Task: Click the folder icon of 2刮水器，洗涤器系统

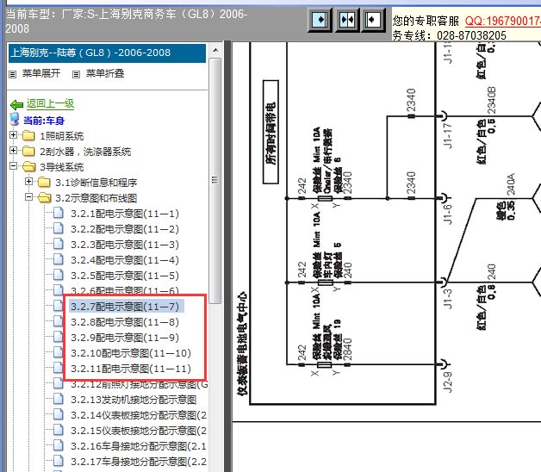Action: point(28,151)
